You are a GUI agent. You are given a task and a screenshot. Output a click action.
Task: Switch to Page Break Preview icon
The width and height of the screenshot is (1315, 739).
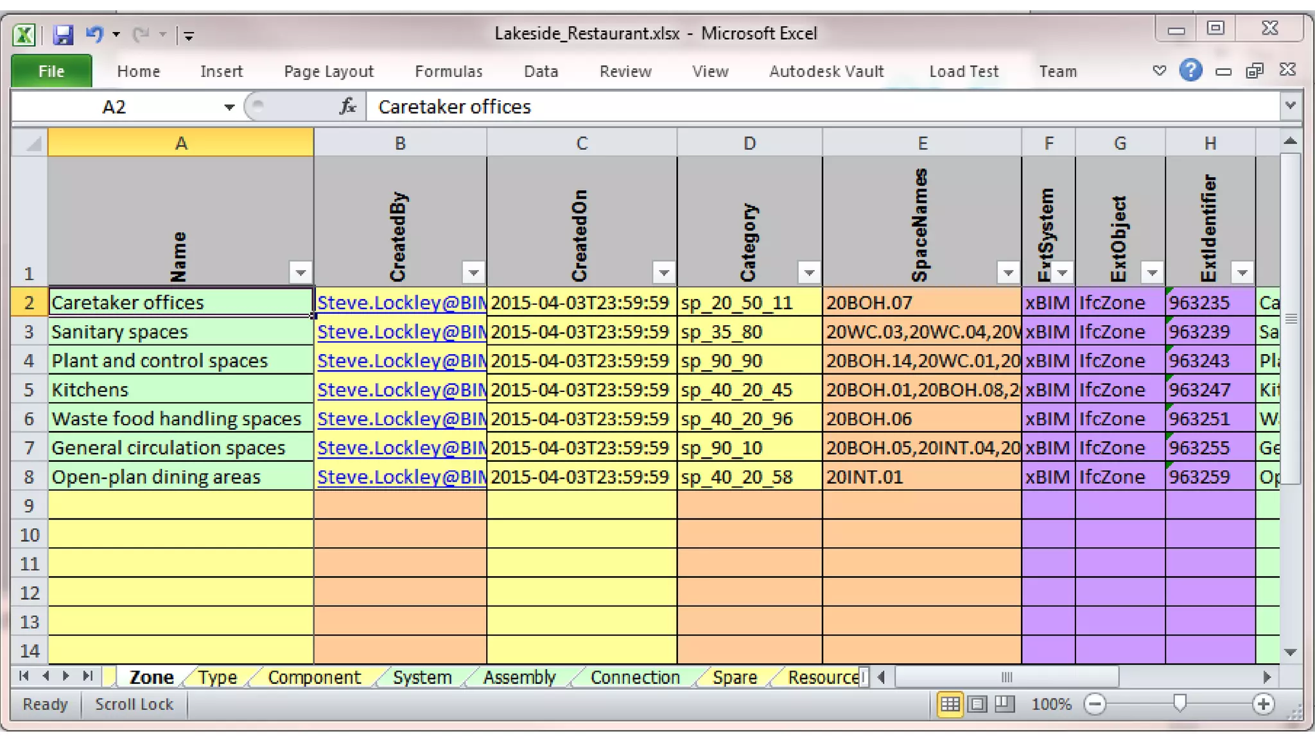1004,704
